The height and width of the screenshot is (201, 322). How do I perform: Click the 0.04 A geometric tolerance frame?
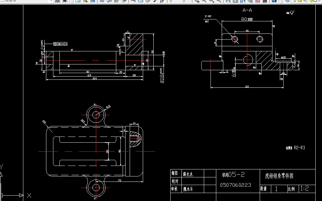click(60, 44)
